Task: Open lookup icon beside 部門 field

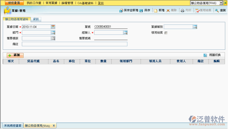Action: (53, 33)
